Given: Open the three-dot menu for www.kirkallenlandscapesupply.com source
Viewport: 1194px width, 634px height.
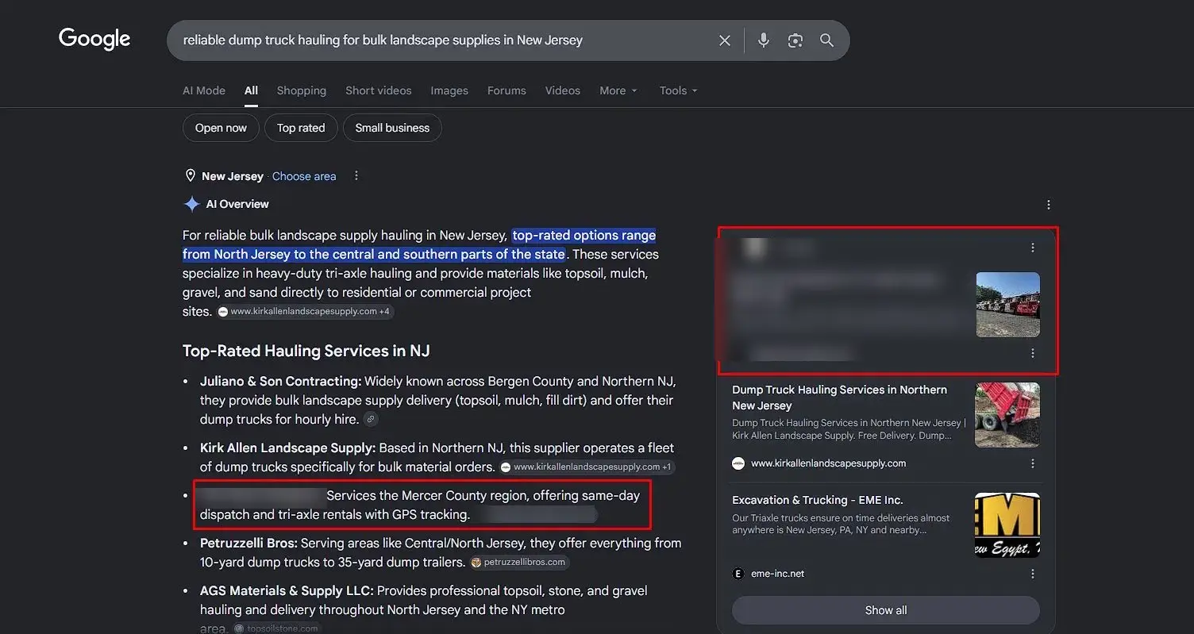Looking at the screenshot, I should click(1033, 463).
